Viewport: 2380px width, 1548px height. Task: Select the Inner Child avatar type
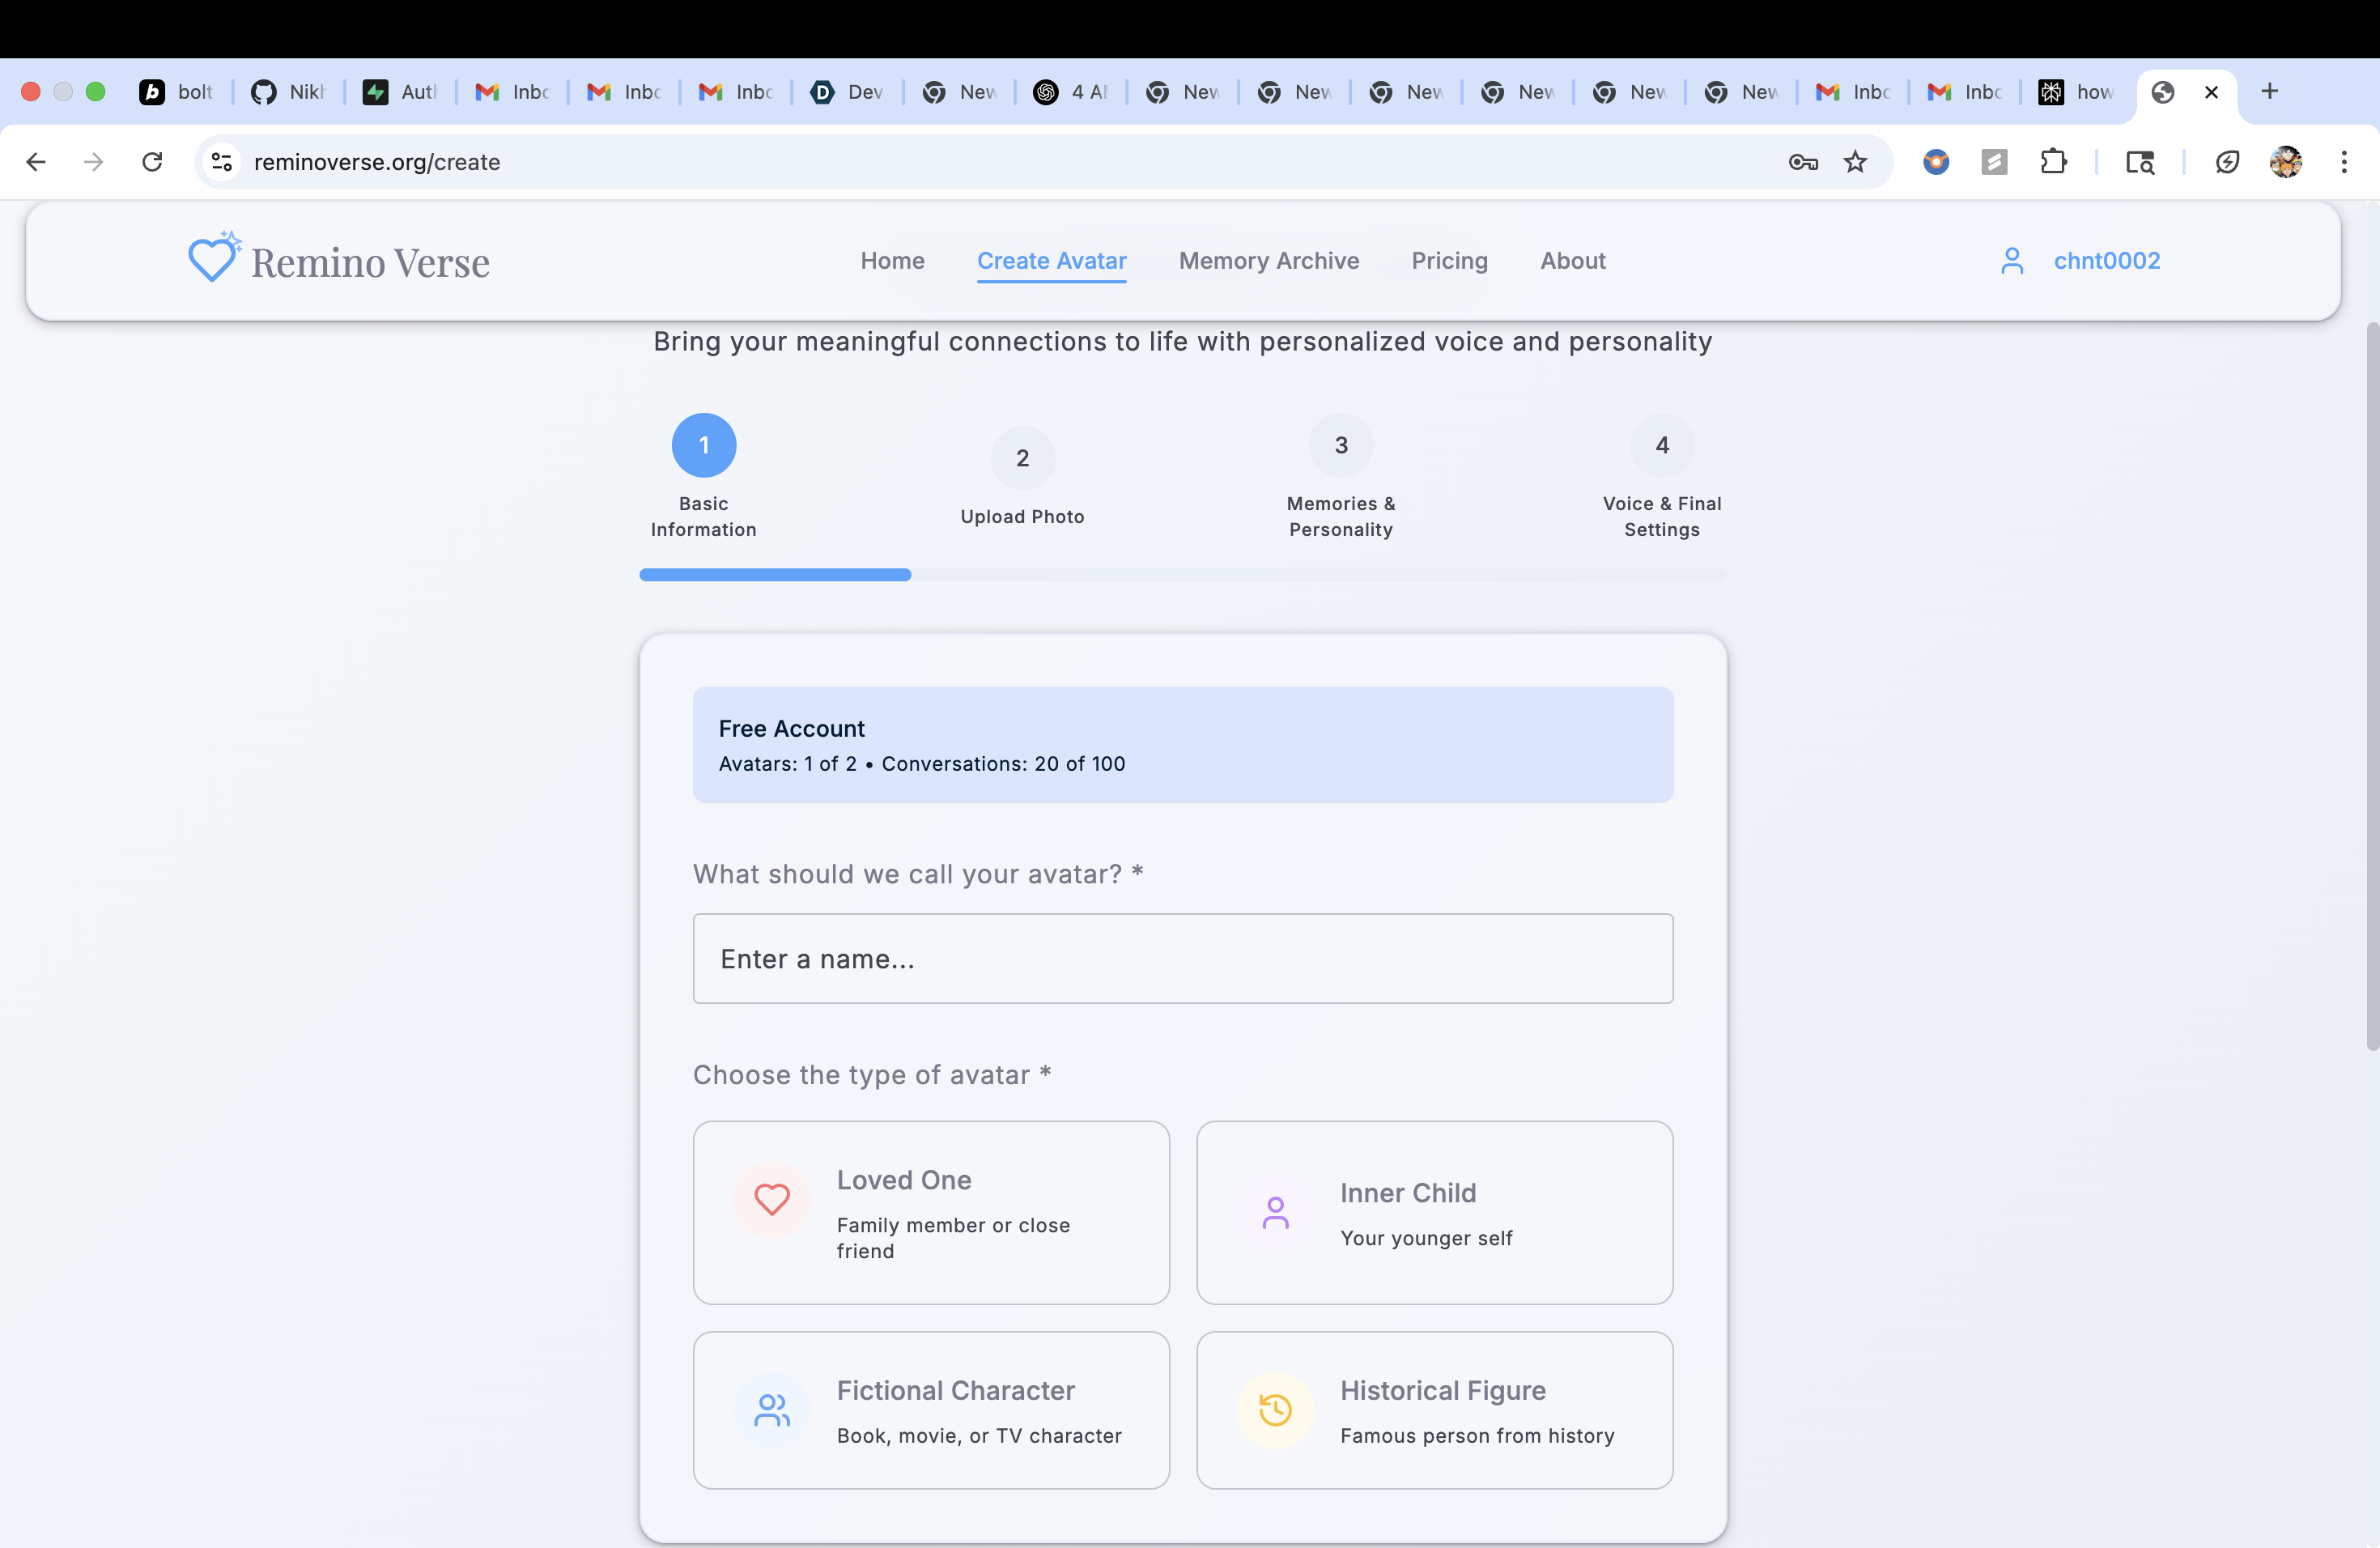(1434, 1212)
